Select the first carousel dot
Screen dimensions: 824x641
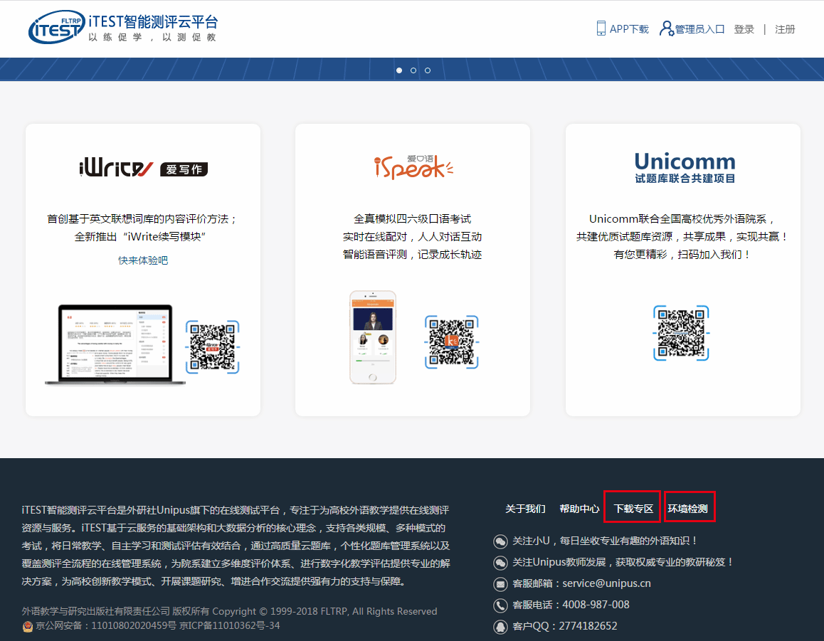point(399,70)
